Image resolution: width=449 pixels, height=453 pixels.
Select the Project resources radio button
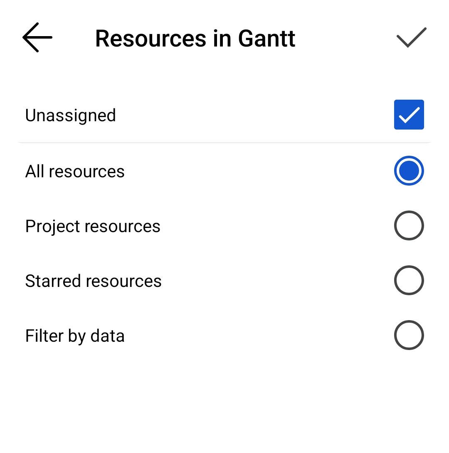click(x=409, y=225)
